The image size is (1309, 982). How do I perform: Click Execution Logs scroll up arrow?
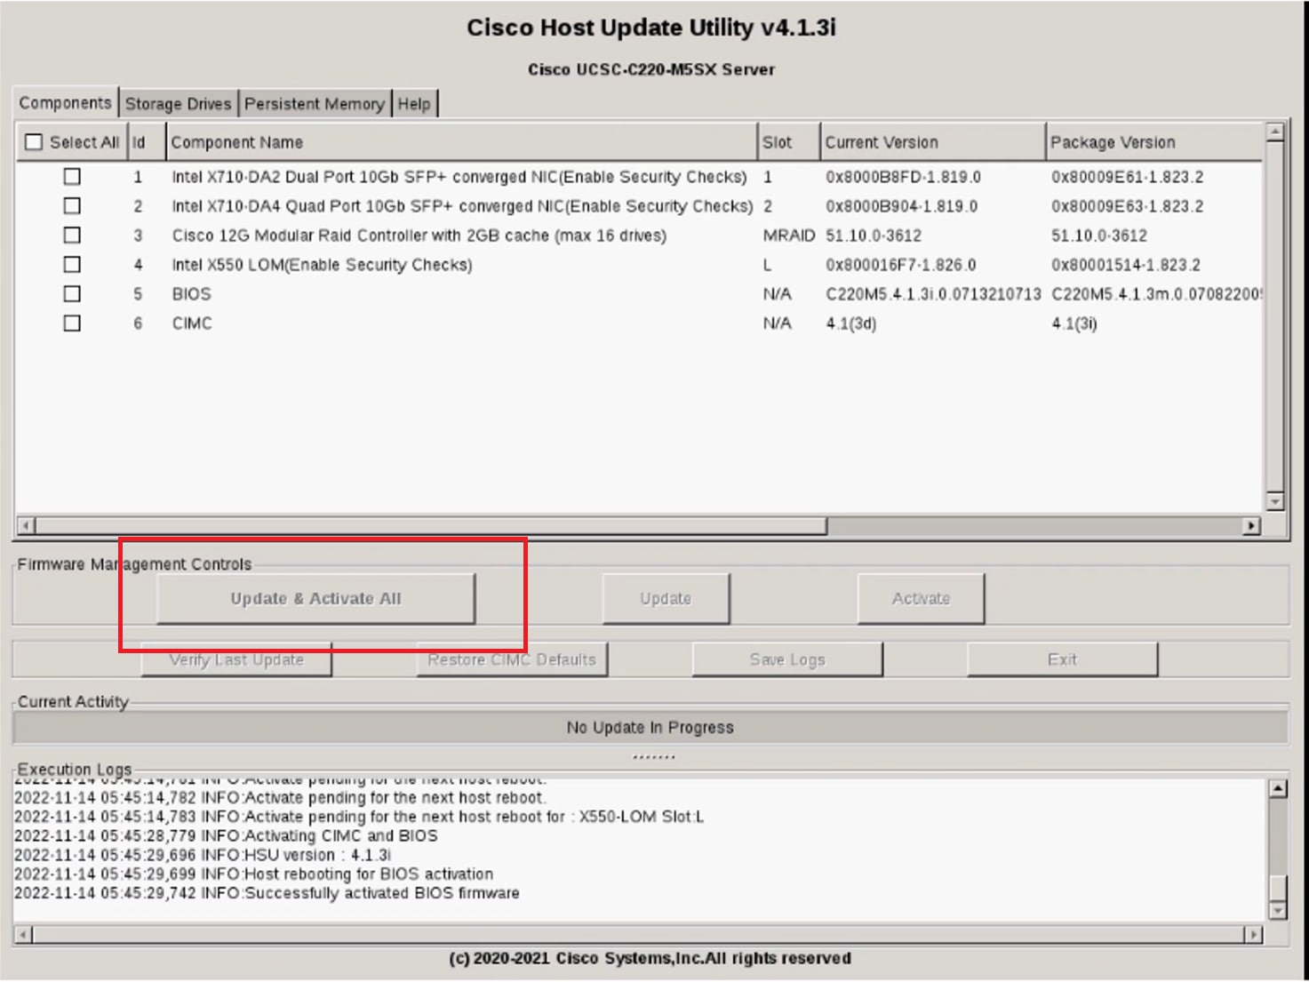[x=1278, y=788]
